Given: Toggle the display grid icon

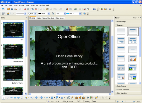Looking at the screenshot, I should tap(80, 9).
